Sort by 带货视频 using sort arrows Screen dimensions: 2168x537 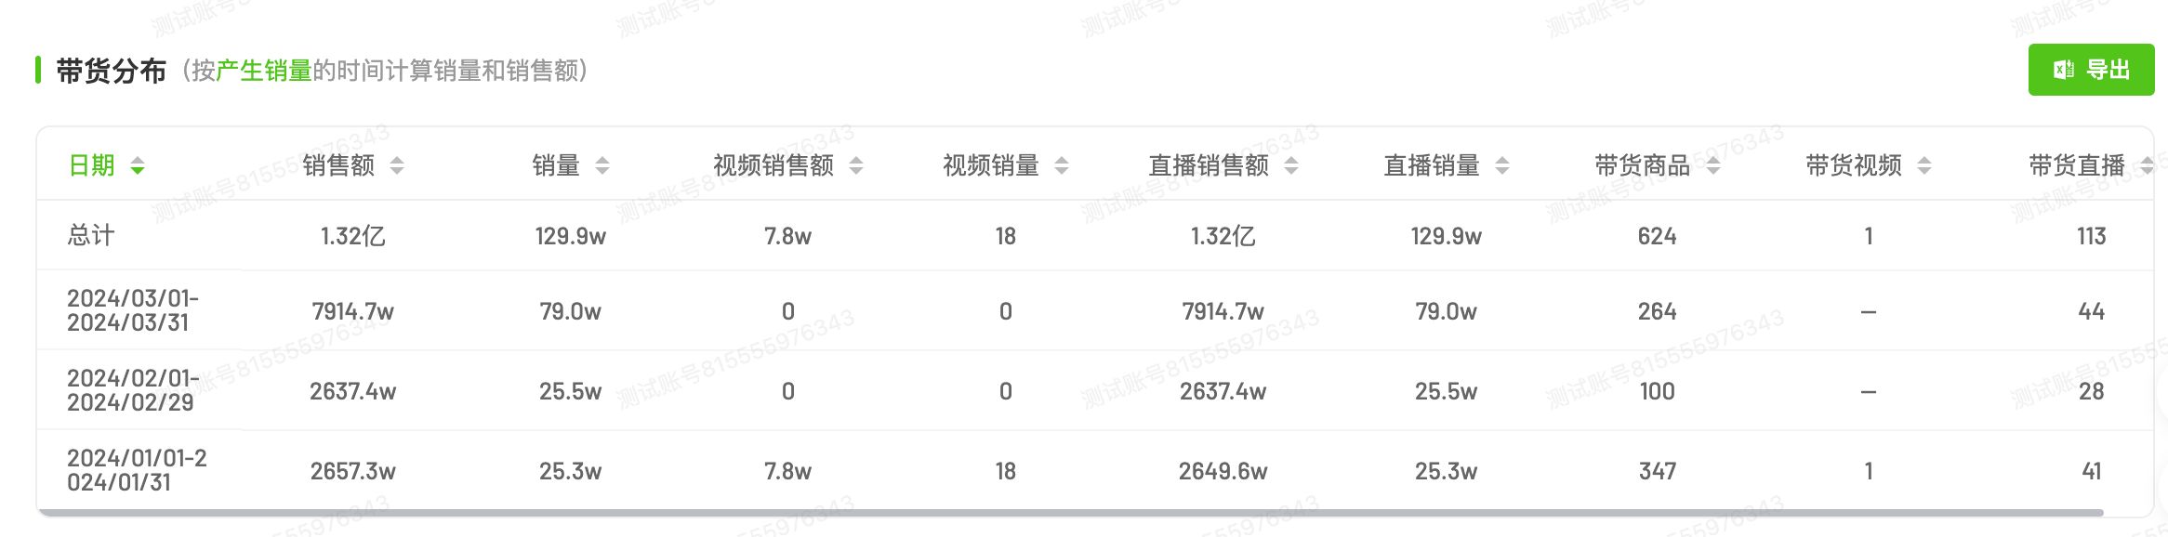tap(1924, 166)
